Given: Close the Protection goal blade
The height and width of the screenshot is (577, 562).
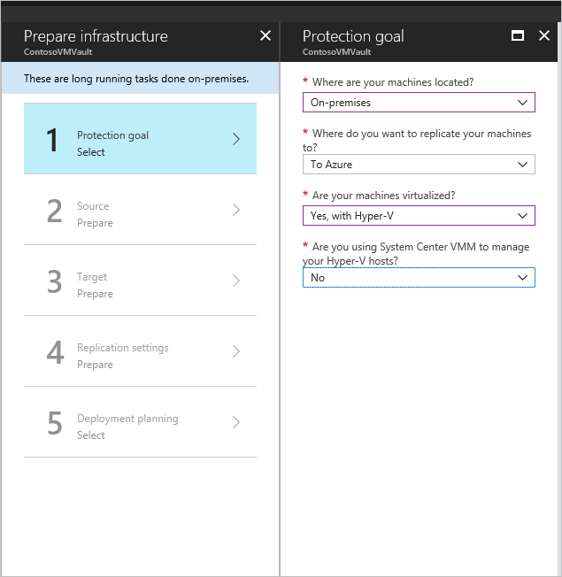Looking at the screenshot, I should click(544, 36).
